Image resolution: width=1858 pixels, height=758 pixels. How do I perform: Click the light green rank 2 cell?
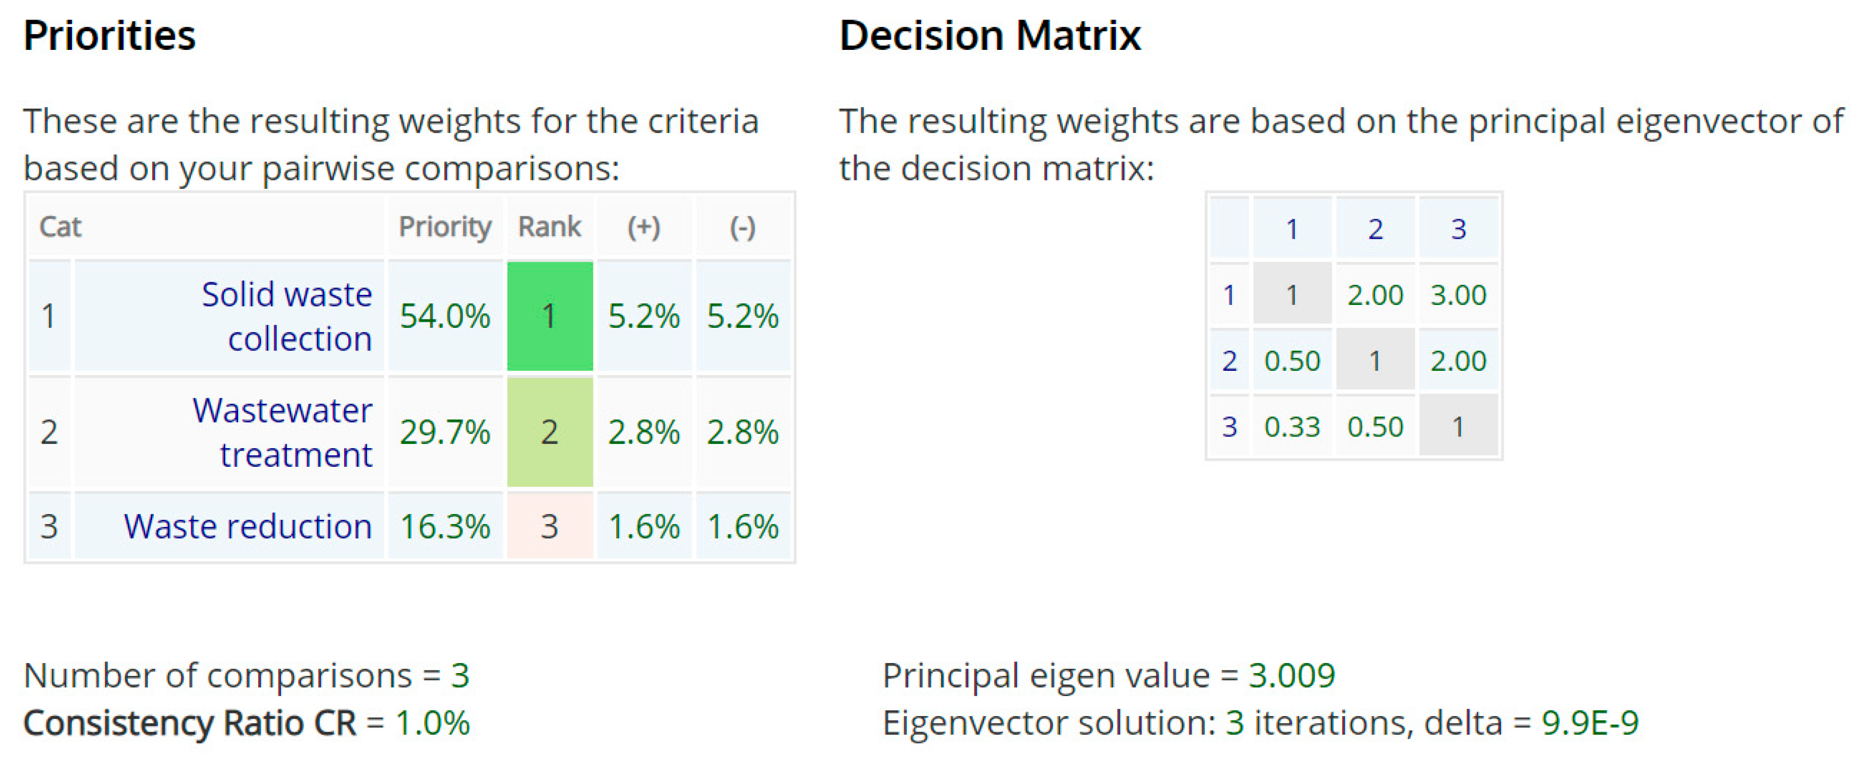pyautogui.click(x=550, y=432)
